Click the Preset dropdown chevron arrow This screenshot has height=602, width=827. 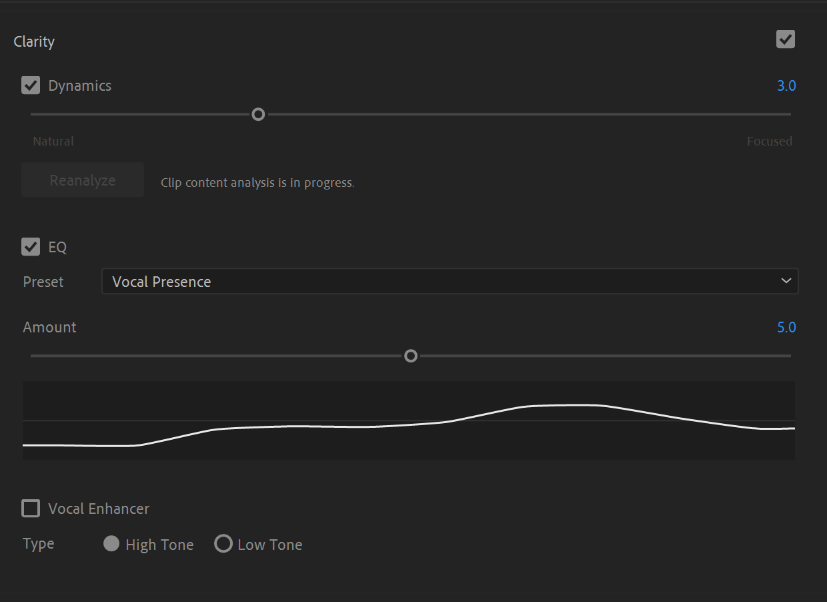point(786,281)
